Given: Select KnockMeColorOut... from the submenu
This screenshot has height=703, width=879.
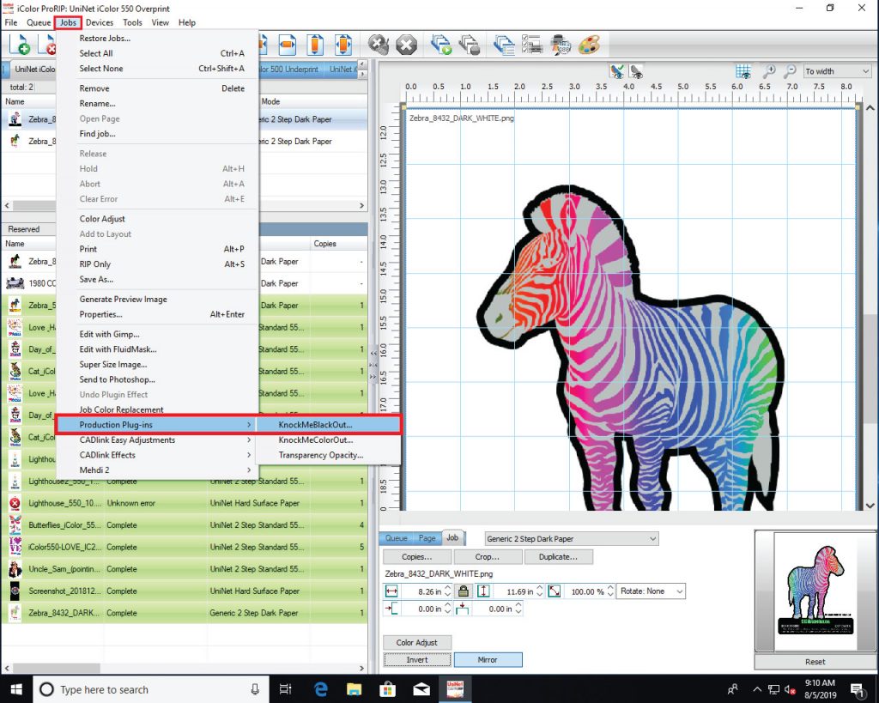Looking at the screenshot, I should click(329, 440).
